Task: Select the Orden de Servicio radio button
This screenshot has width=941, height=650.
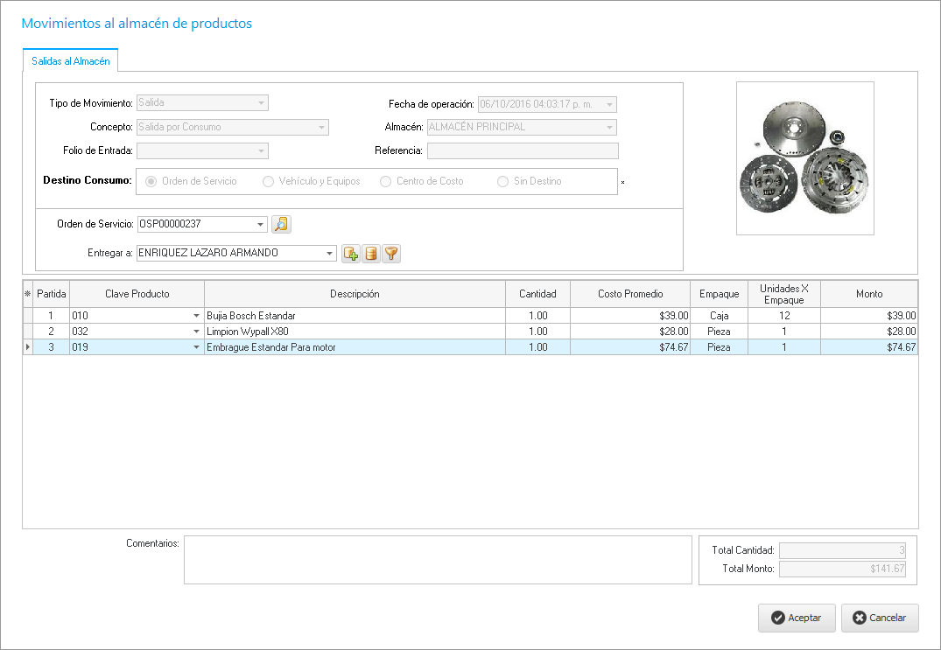Action: [x=151, y=181]
